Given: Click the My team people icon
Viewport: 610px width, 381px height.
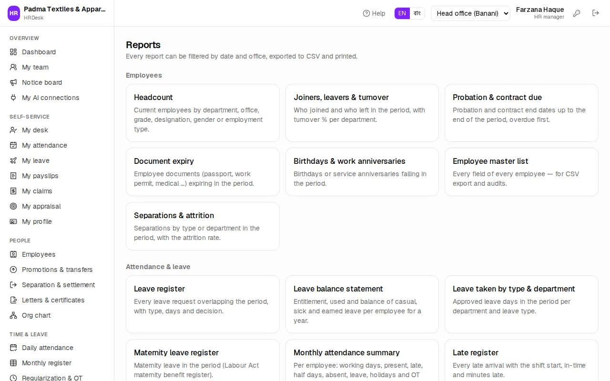Looking at the screenshot, I should click(13, 67).
